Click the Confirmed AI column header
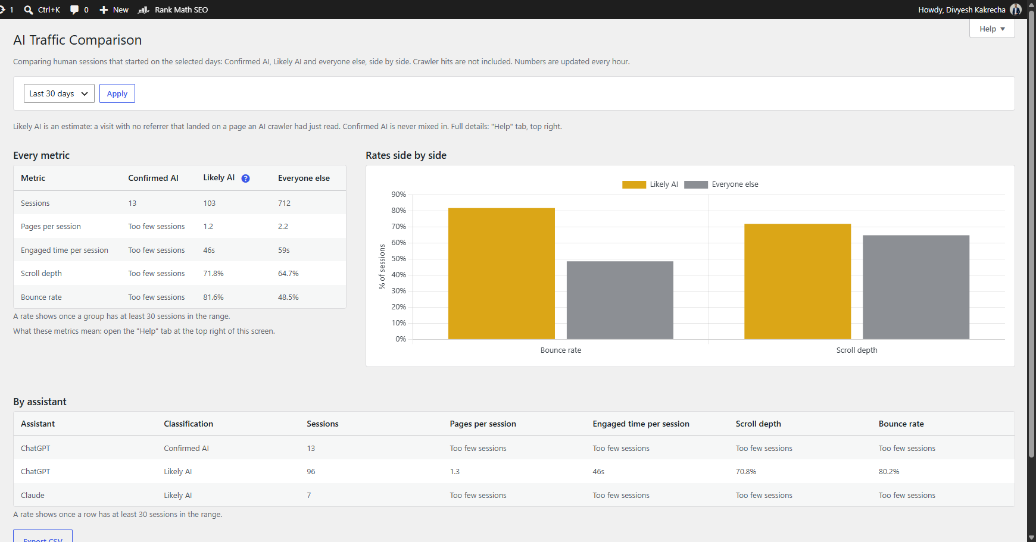Screen dimensions: 1036x542 pyautogui.click(x=153, y=178)
